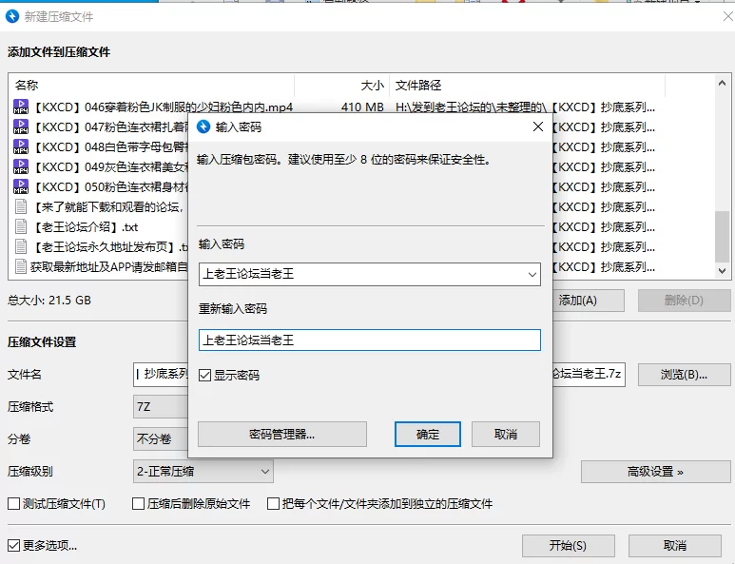Click the app logo in 新建压缩文件 title bar
735x564 pixels.
click(x=12, y=16)
